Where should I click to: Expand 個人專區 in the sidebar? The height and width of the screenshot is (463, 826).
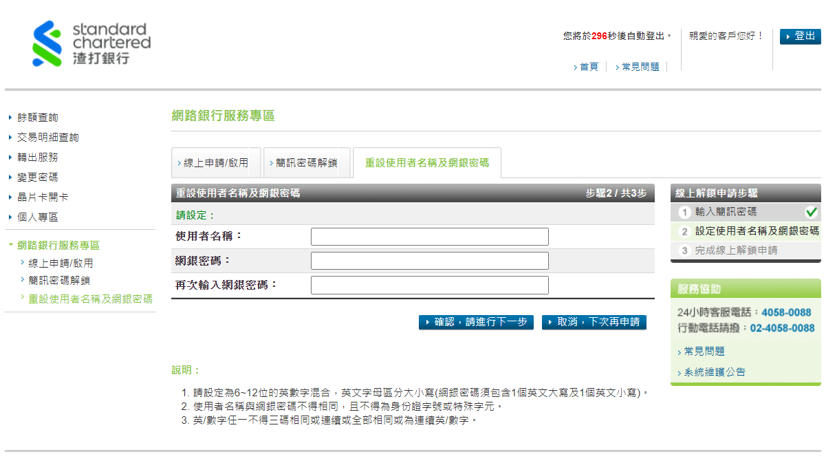[x=38, y=217]
